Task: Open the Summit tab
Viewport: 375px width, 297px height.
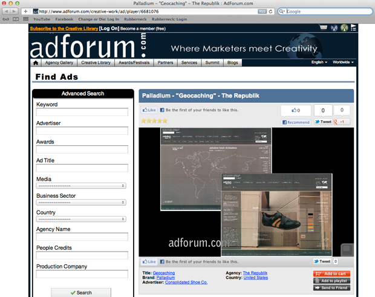Action: click(212, 63)
